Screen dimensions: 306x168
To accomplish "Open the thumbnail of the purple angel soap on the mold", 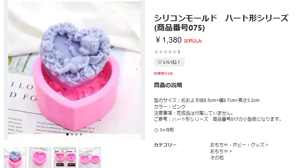I will (x=15, y=157).
